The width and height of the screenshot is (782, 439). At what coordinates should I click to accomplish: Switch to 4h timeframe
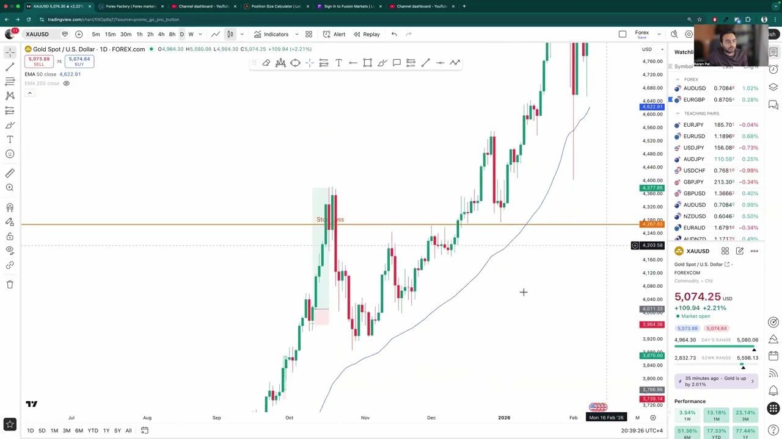click(x=161, y=34)
